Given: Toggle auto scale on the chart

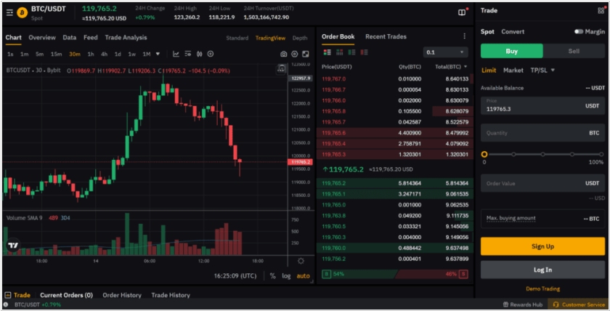Looking at the screenshot, I should (x=303, y=276).
